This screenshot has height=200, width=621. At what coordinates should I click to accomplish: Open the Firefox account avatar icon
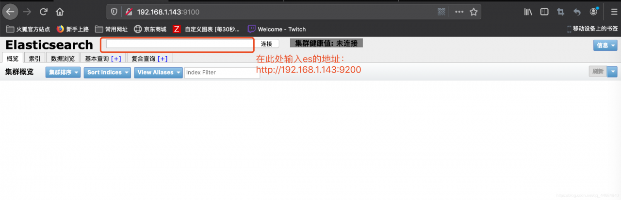[x=593, y=12]
